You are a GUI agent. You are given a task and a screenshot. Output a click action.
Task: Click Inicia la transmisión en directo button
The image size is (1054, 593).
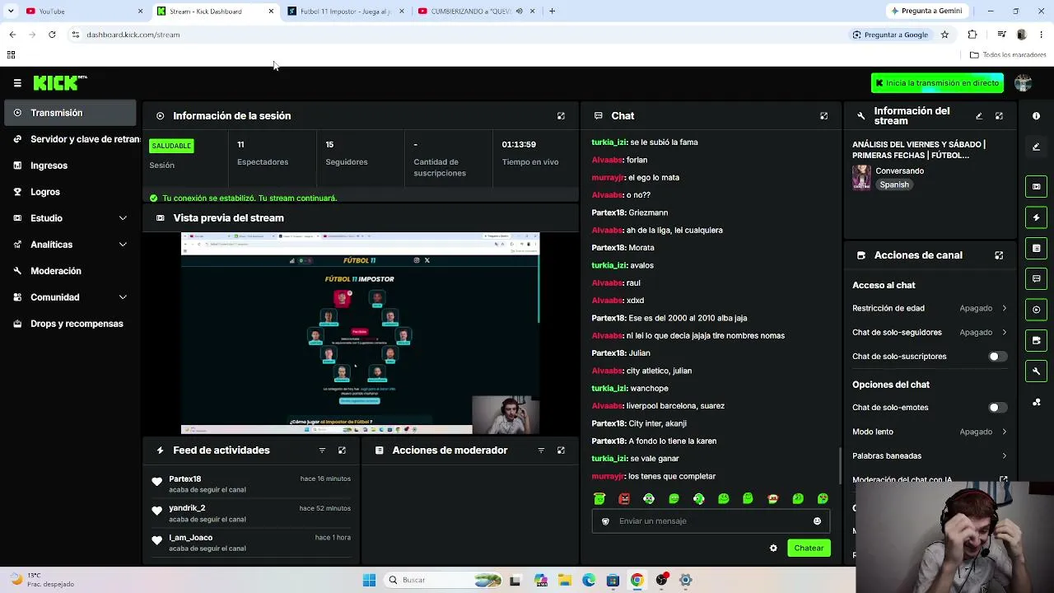point(937,83)
